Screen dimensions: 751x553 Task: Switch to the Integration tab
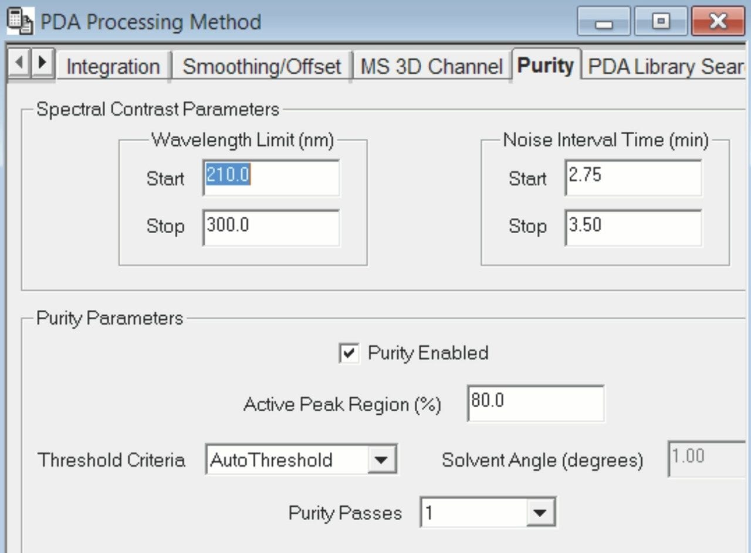pos(113,66)
